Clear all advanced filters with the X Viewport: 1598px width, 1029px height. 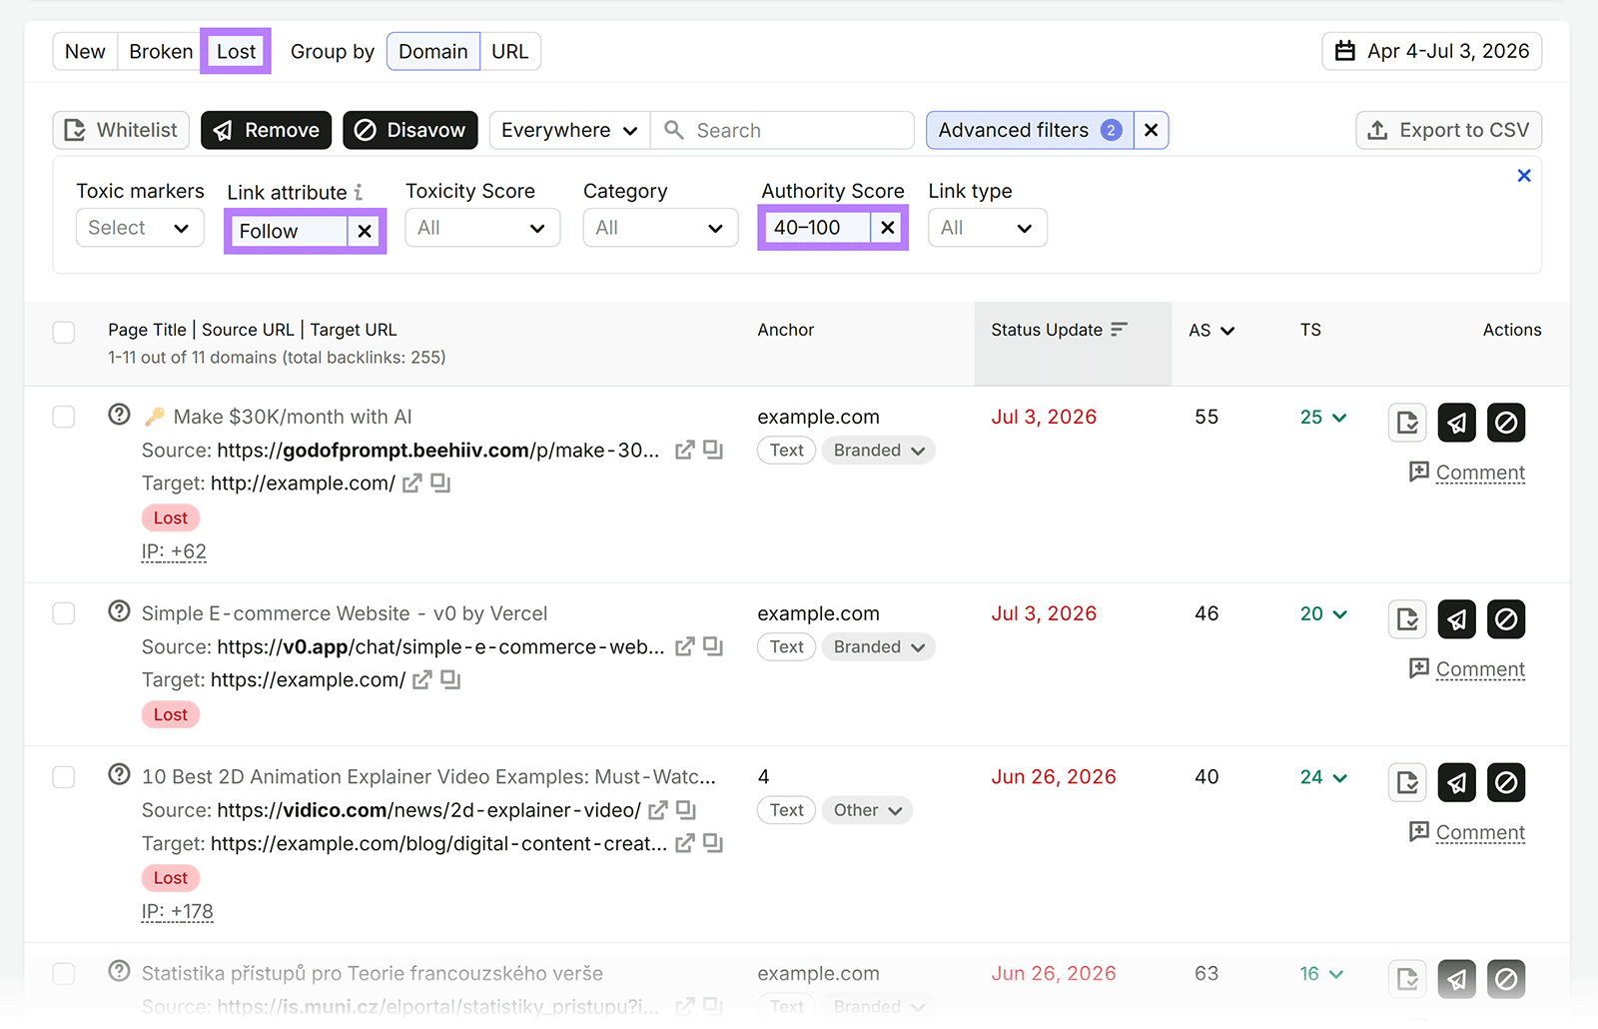tap(1151, 130)
